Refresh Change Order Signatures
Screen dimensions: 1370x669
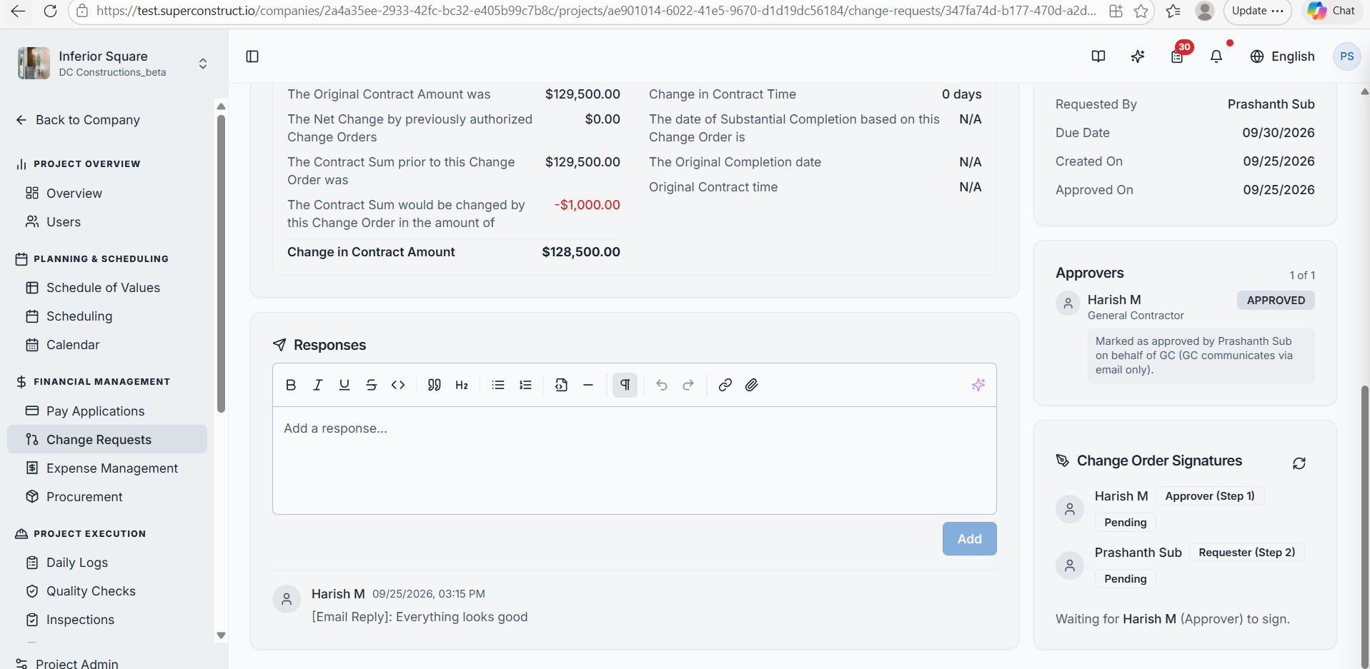point(1299,463)
